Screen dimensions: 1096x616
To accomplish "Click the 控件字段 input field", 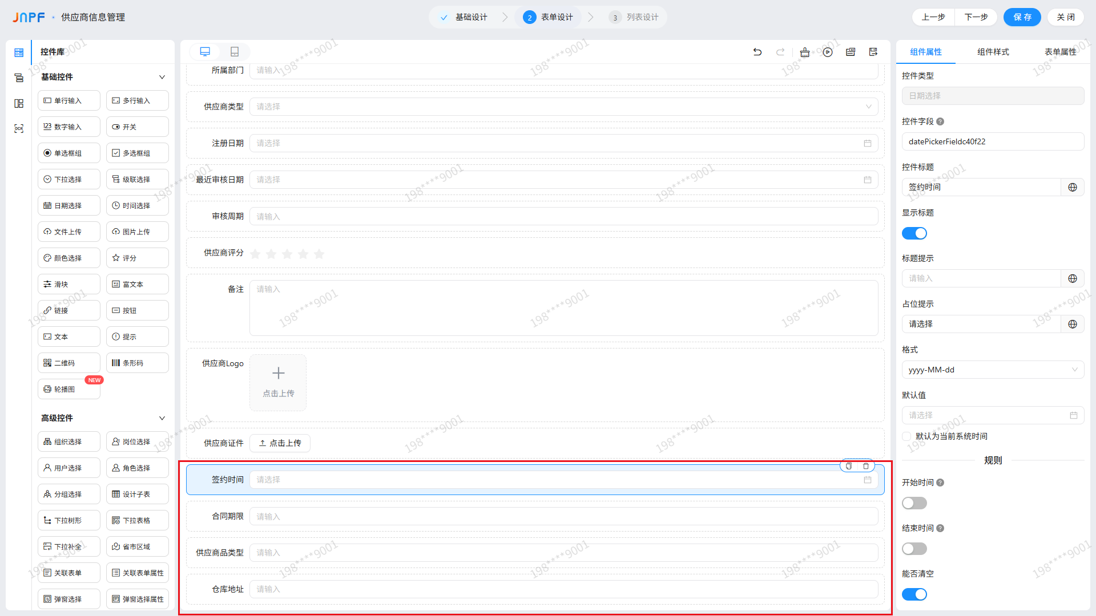I will click(993, 141).
